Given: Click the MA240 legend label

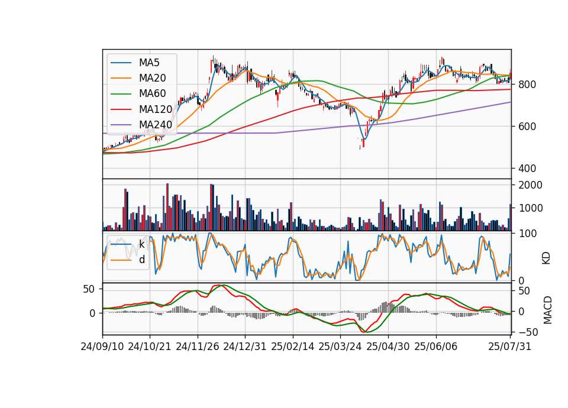Looking at the screenshot, I should 156,125.
